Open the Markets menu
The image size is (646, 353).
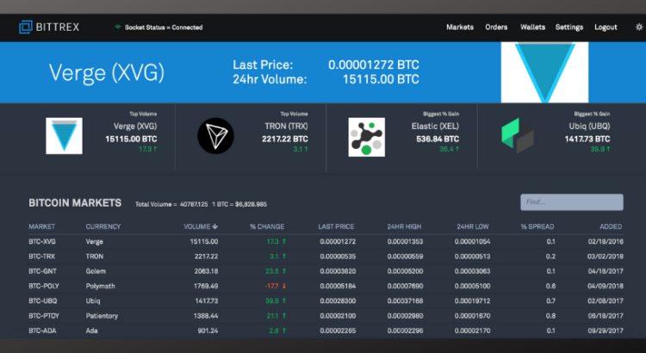click(x=460, y=28)
